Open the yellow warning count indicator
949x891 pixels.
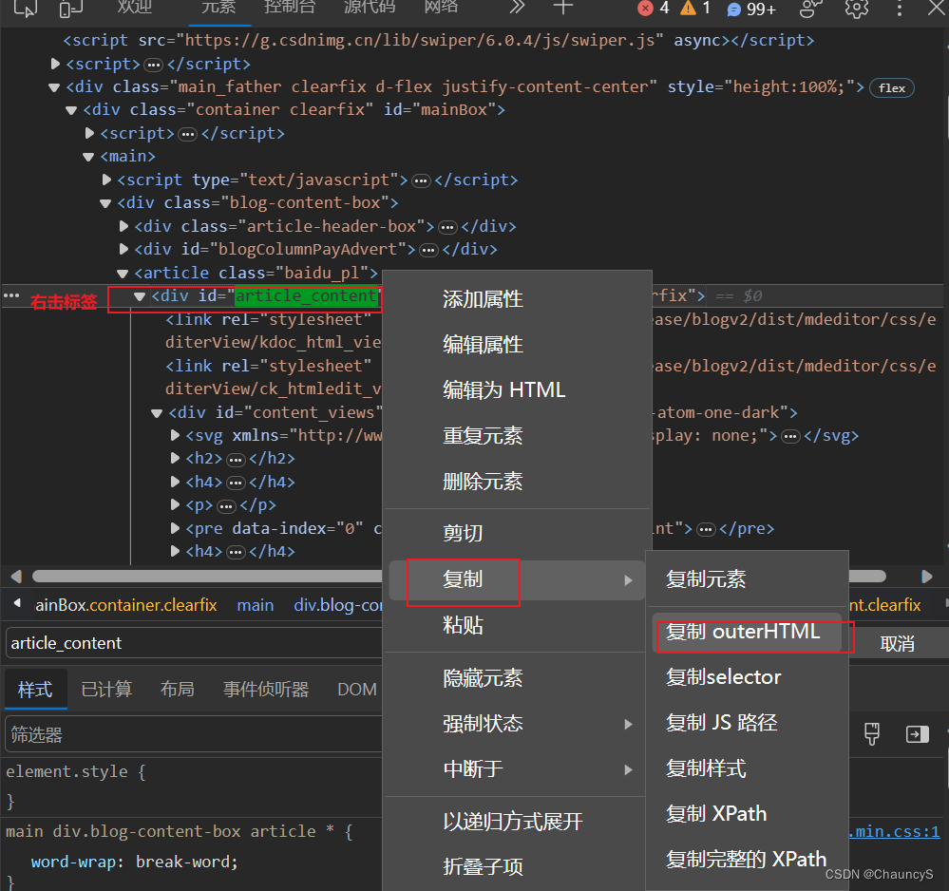694,9
